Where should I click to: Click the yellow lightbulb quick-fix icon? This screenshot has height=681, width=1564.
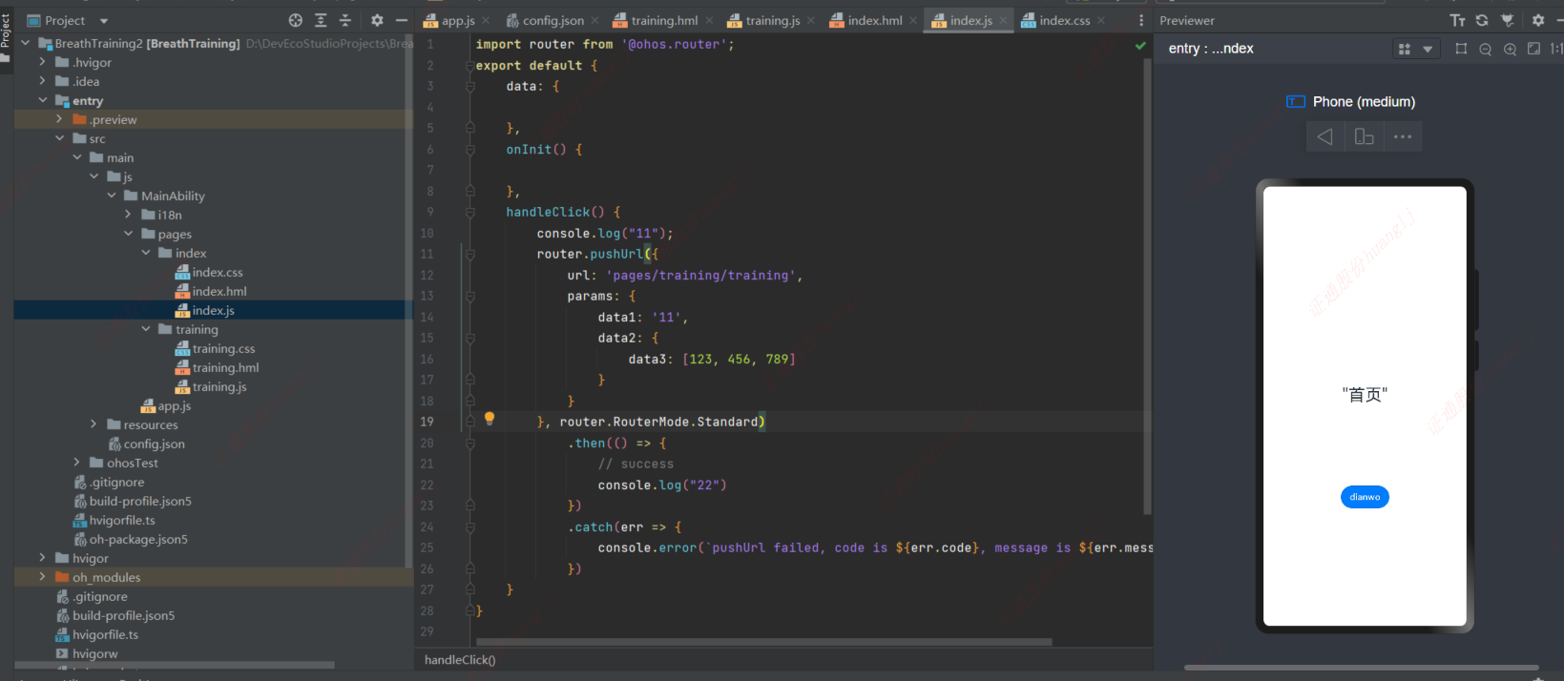490,419
